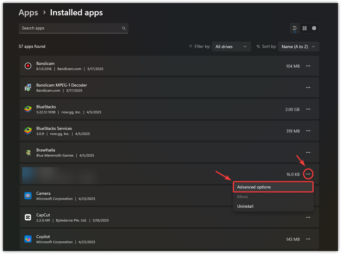Click the Brawlhalla app icon
341x254 pixels.
pyautogui.click(x=28, y=152)
